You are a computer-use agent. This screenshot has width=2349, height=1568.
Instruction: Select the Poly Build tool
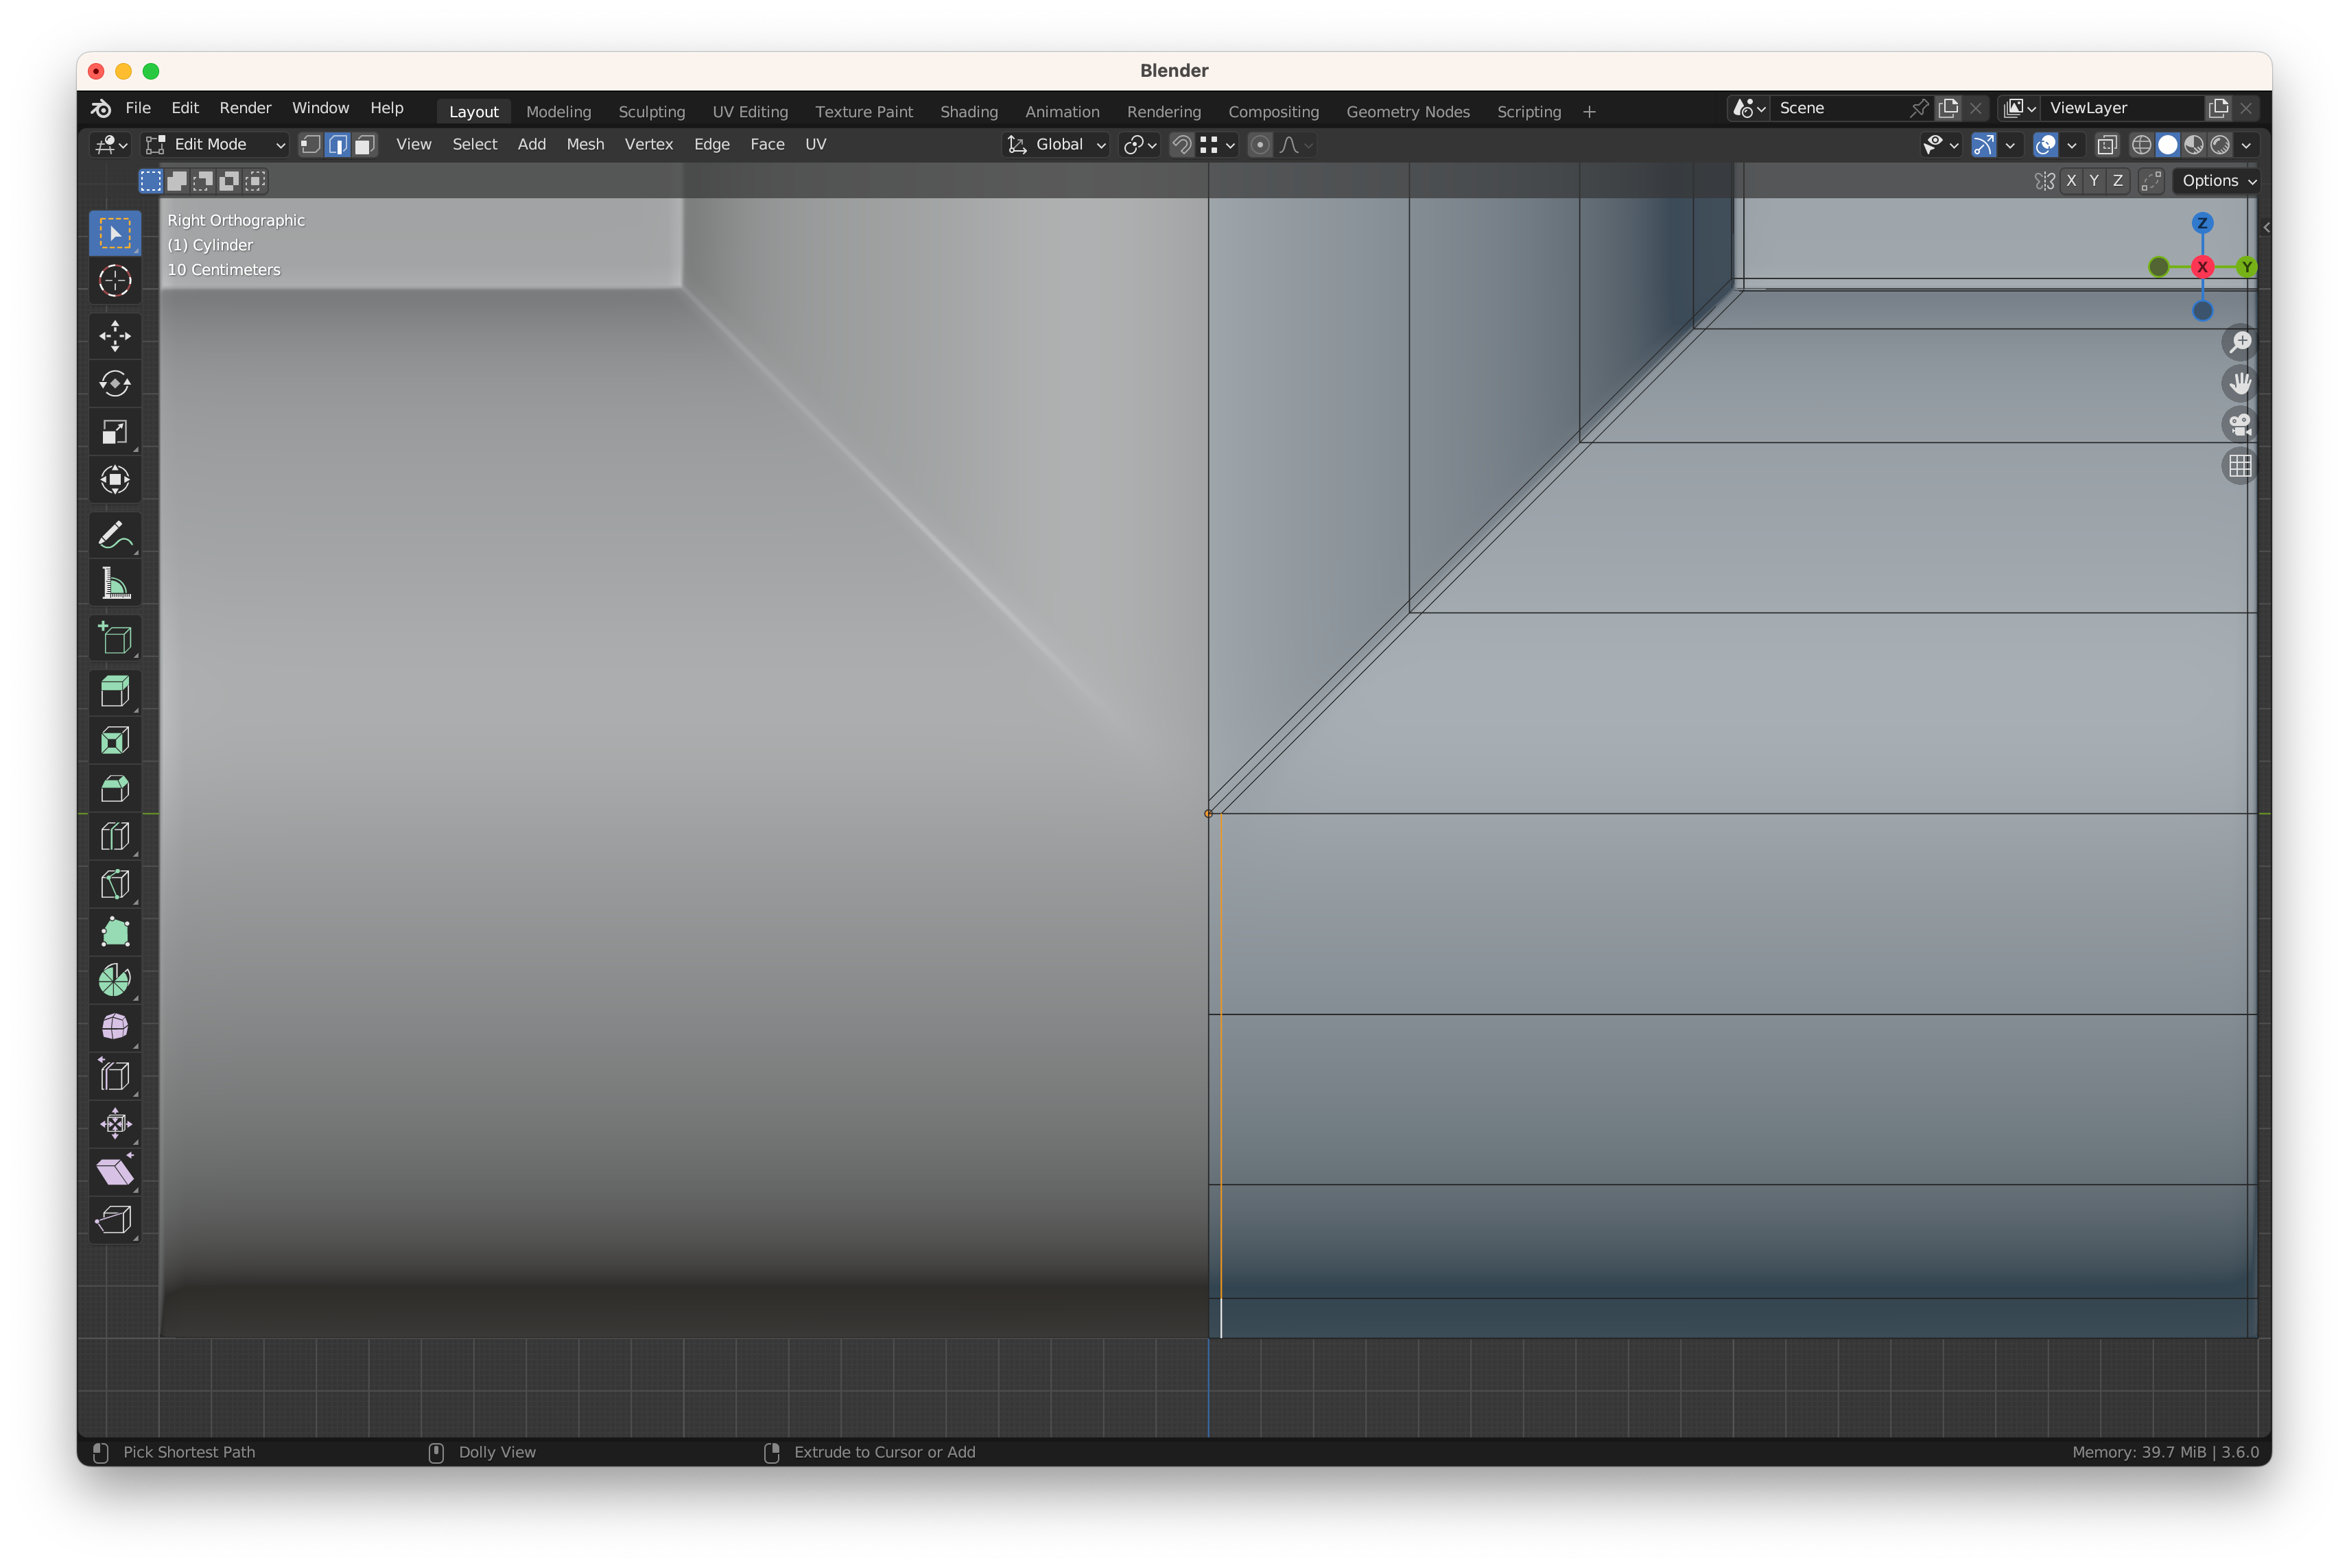point(115,932)
